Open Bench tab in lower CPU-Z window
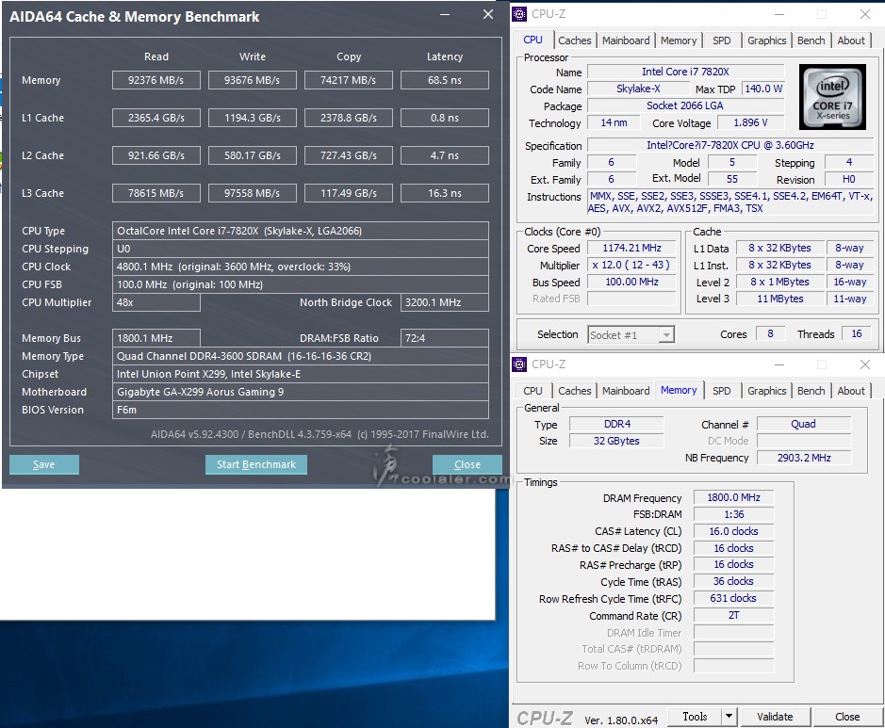885x728 pixels. [x=811, y=391]
